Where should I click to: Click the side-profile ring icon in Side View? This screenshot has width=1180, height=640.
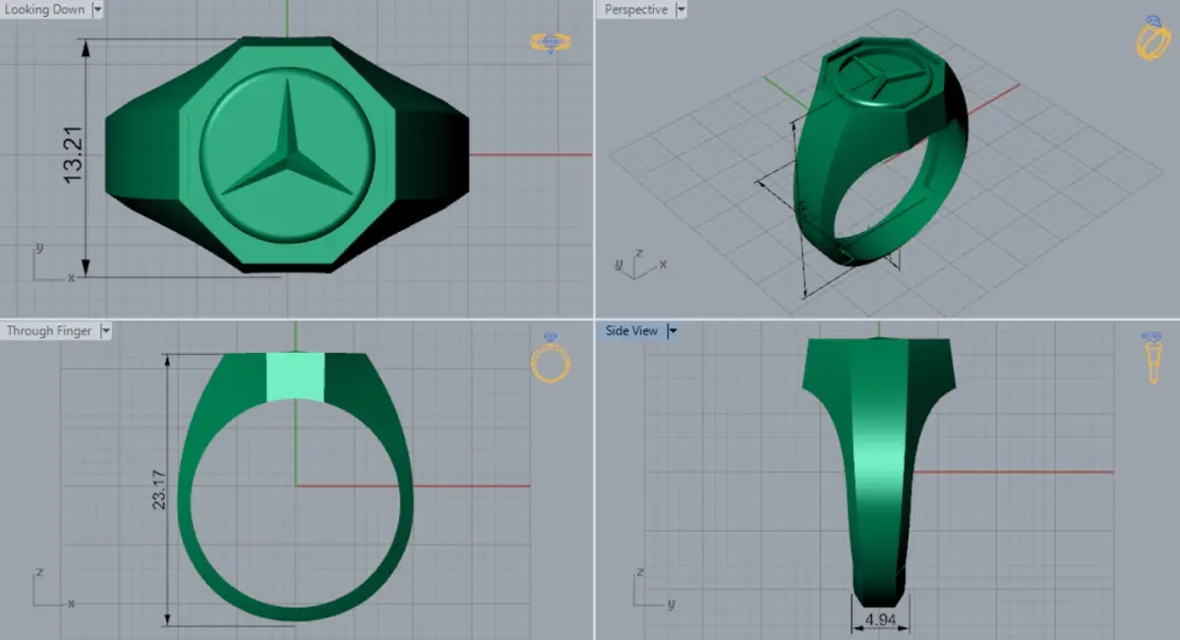(x=1151, y=358)
